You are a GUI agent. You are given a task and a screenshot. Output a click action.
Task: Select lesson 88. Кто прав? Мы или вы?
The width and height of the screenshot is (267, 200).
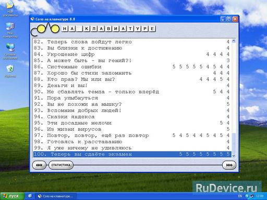coord(132,79)
